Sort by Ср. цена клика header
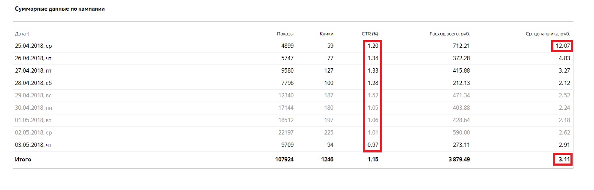Screen dimensions: 594x190 click(548, 34)
